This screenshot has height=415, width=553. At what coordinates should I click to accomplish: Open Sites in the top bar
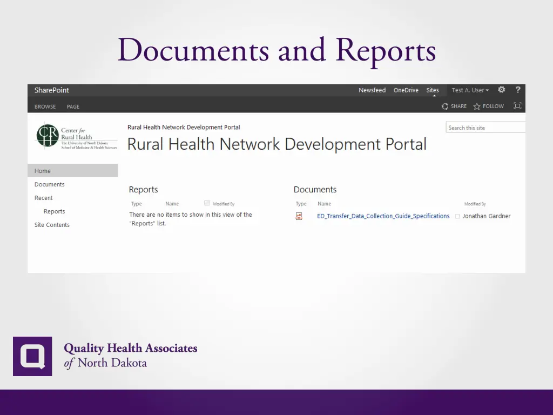(x=433, y=90)
